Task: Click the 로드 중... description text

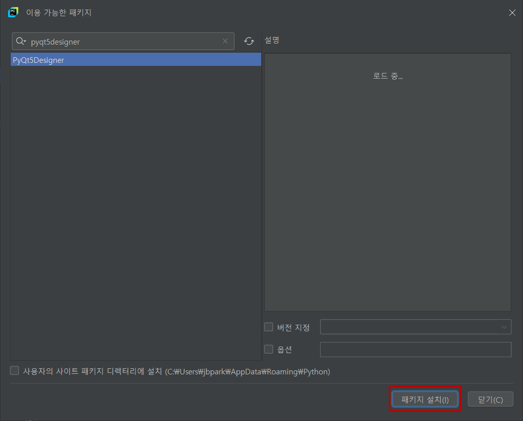Action: coord(388,76)
